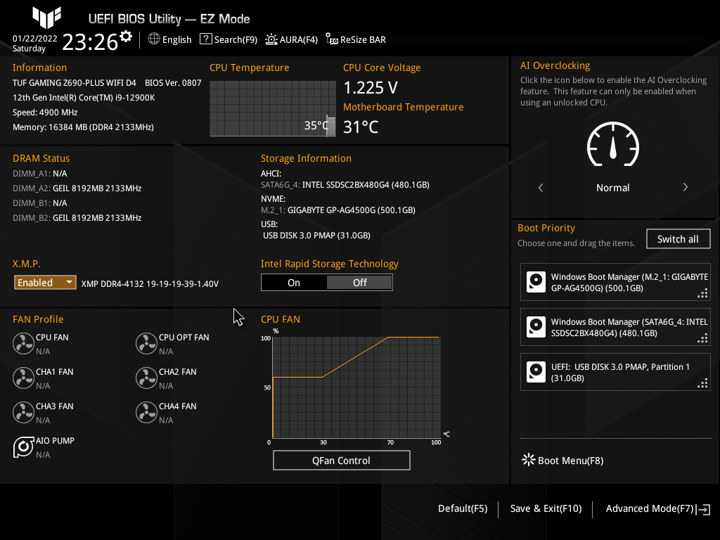Change language from English

pyautogui.click(x=170, y=39)
